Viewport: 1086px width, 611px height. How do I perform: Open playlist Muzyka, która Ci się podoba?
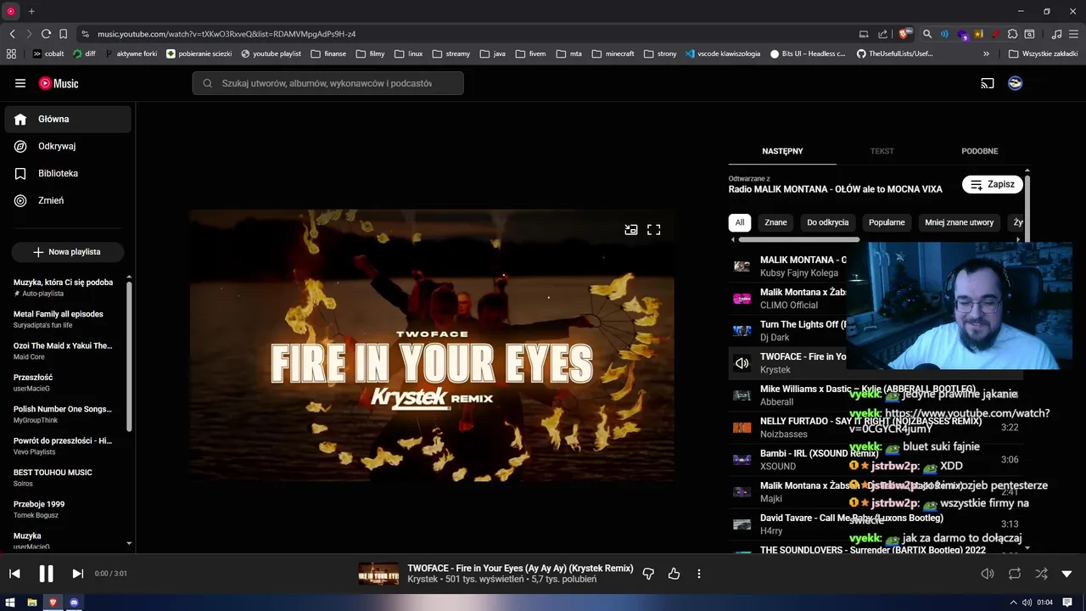[x=64, y=288]
